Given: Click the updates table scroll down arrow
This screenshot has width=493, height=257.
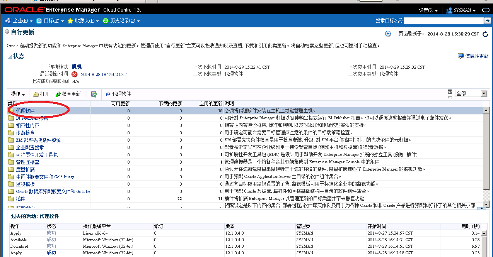Looking at the screenshot, I should (486, 204).
